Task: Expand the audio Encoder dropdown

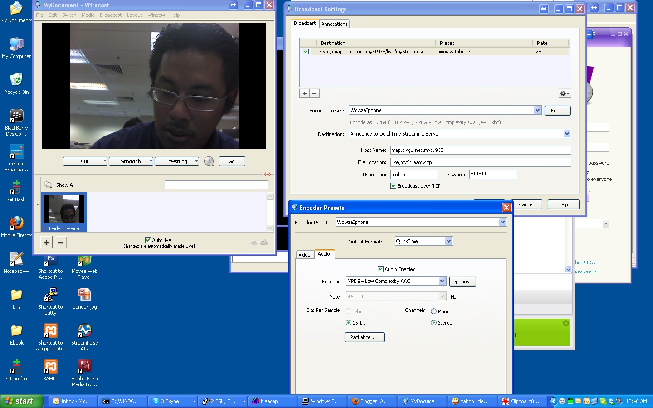Action: (442, 281)
